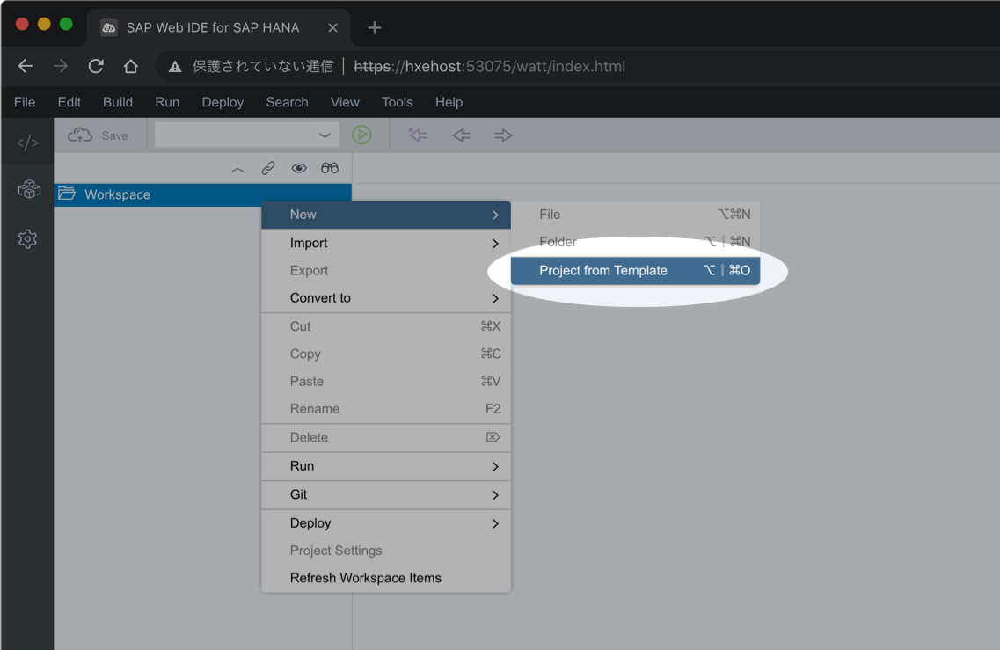Reload the page in the browser
Screen dimensions: 1000x650
coord(95,66)
